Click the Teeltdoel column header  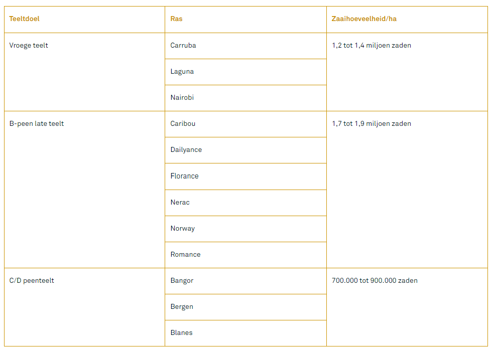pos(25,19)
